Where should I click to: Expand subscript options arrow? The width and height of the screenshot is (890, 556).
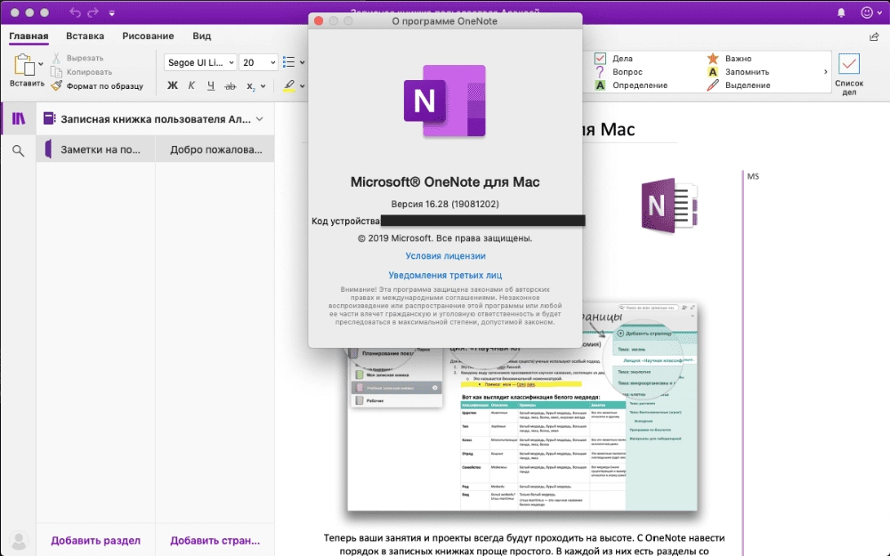tap(263, 86)
